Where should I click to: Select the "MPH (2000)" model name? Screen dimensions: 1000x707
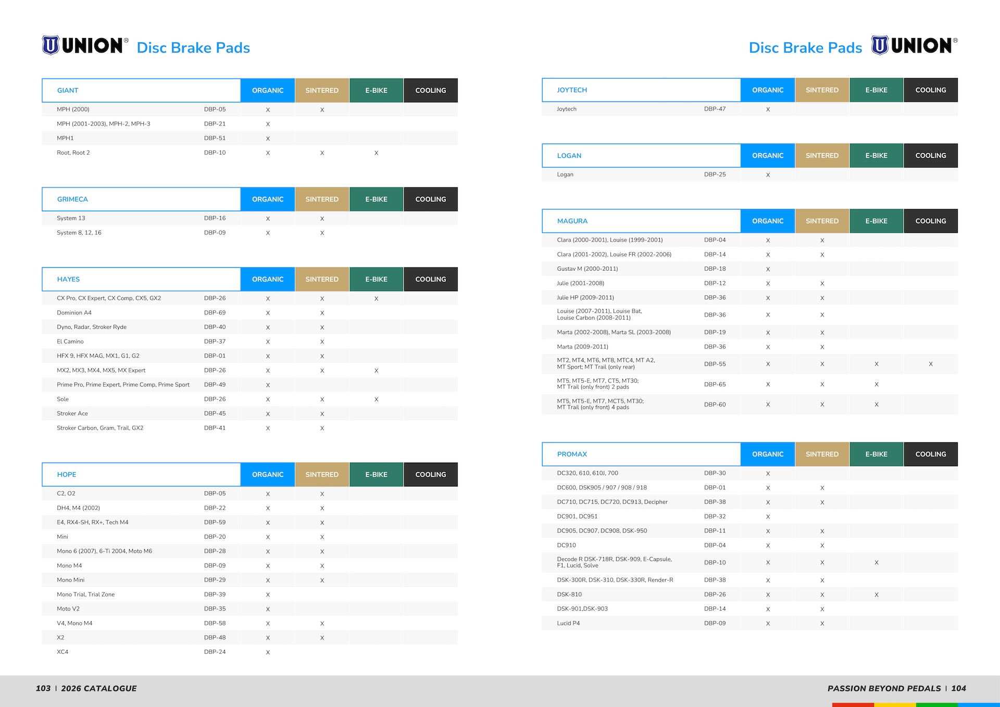point(73,109)
